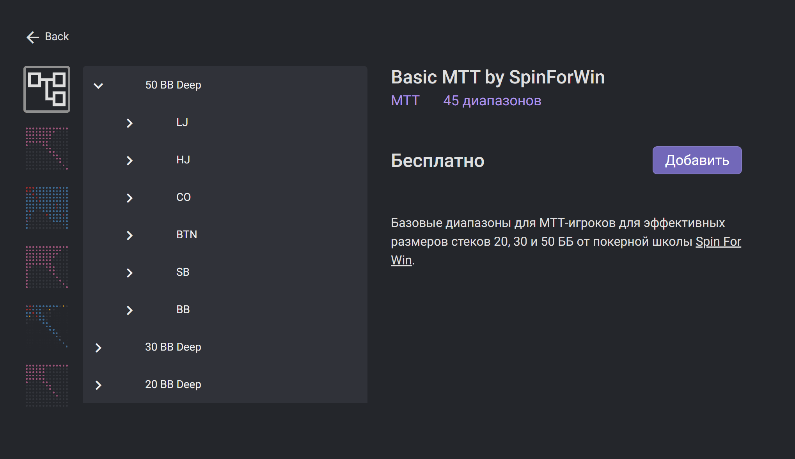Viewport: 795px width, 459px height.
Task: Select the SB tree item
Action: [x=183, y=272]
